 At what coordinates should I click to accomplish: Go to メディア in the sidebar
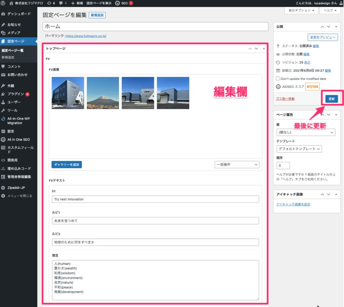point(14,33)
